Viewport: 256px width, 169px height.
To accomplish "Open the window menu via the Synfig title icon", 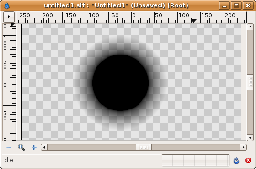I will tap(7, 6).
